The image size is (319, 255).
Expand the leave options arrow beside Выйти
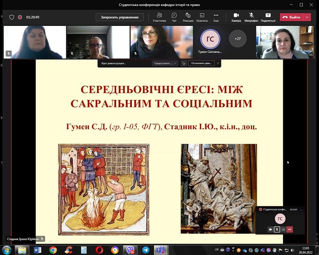tap(307, 17)
